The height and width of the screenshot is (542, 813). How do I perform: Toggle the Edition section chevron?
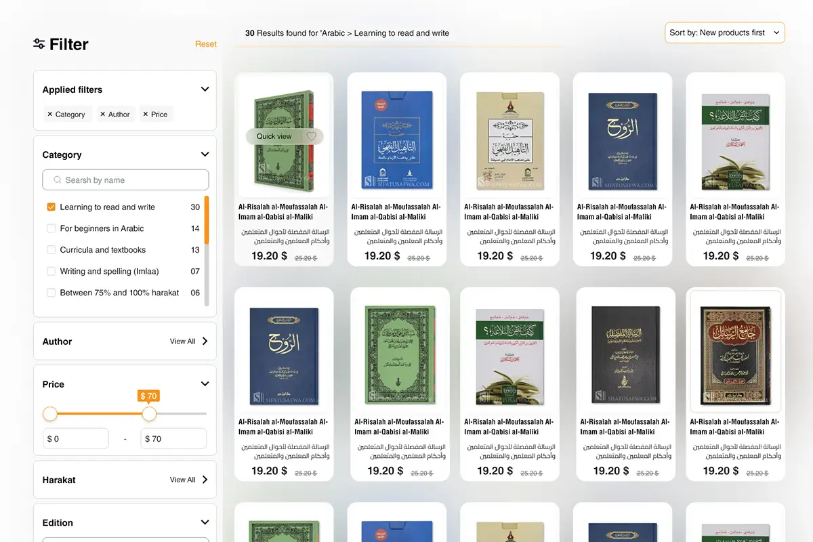coord(205,522)
